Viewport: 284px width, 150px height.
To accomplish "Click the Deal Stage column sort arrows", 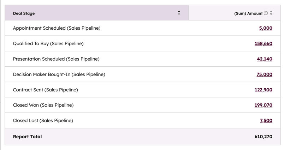I will click(179, 13).
